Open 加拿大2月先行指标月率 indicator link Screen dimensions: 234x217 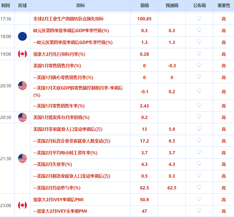click(58, 54)
